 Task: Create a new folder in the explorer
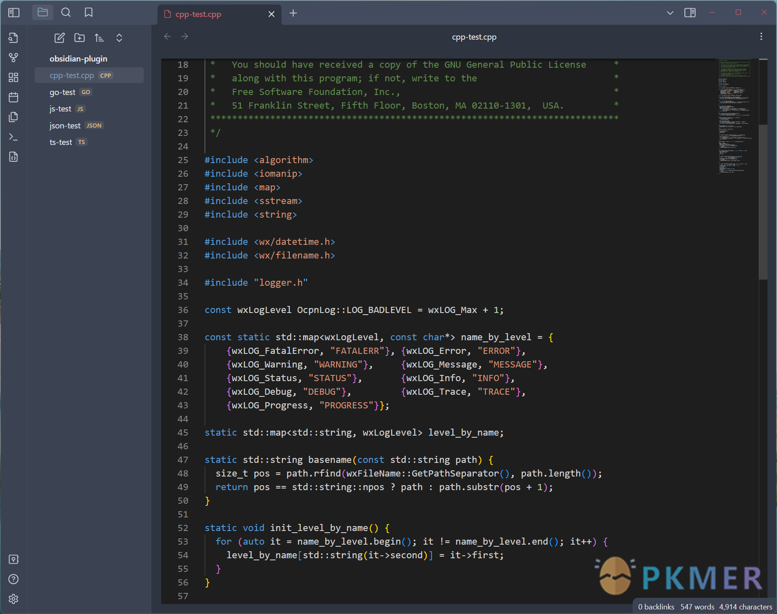[x=79, y=38]
